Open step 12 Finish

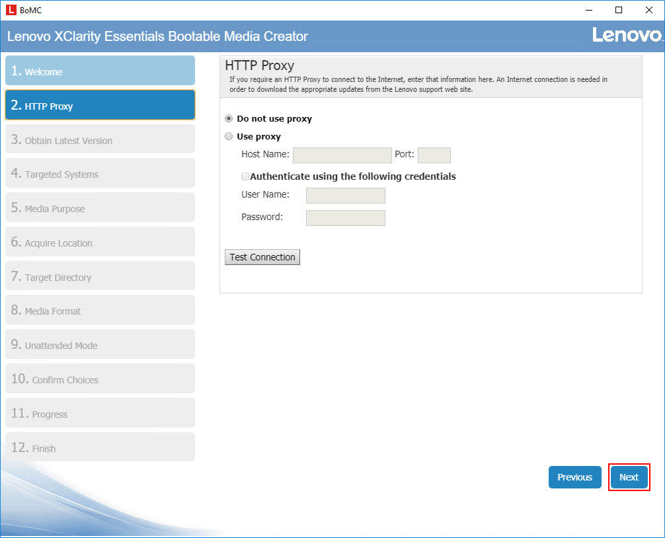click(x=100, y=447)
